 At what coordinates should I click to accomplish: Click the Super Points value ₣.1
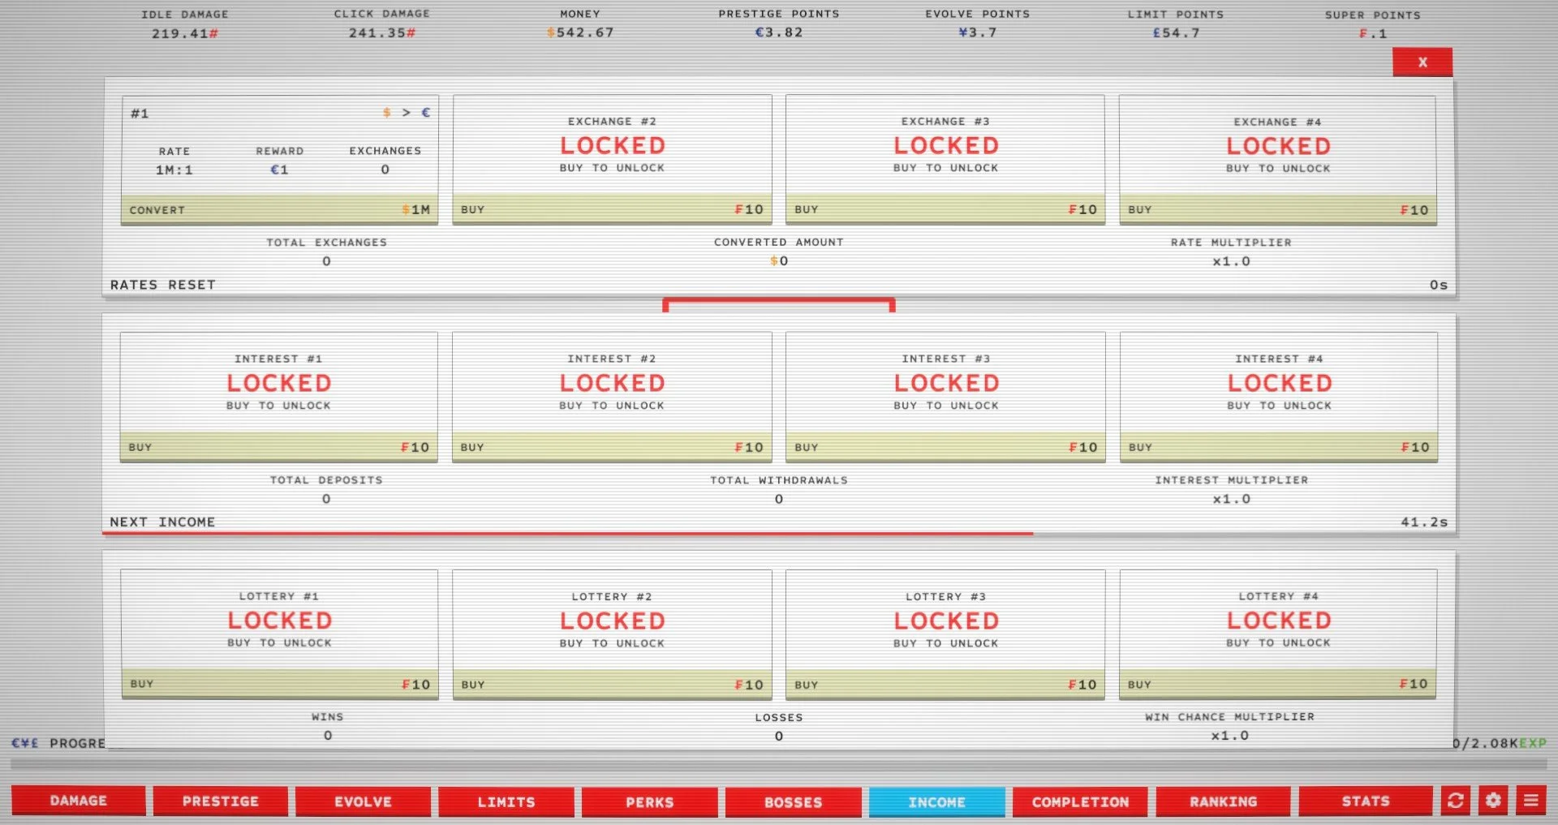pyautogui.click(x=1373, y=33)
